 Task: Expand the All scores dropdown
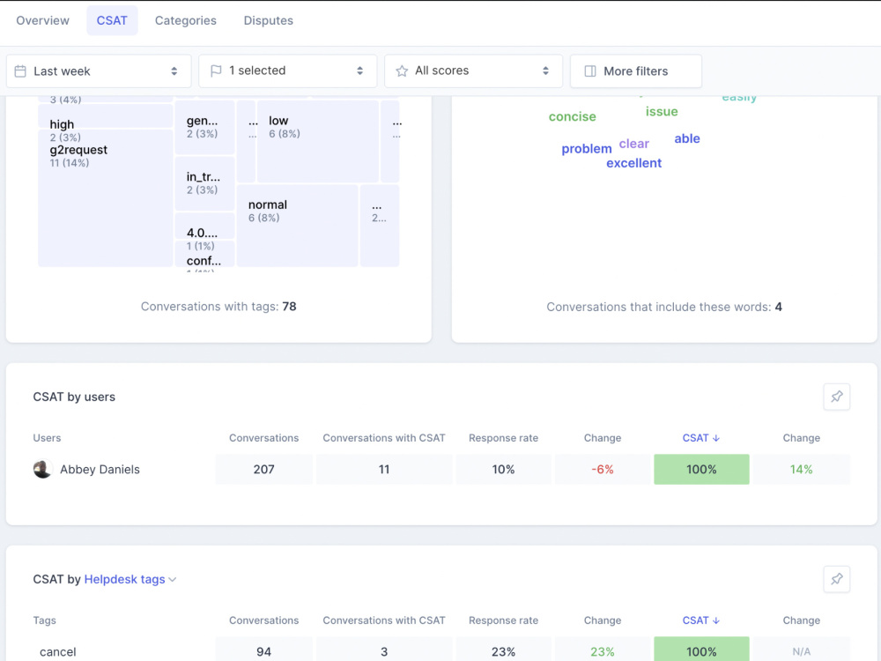point(473,71)
